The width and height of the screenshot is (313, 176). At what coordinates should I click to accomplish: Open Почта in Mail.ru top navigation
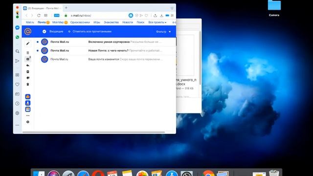[42, 22]
